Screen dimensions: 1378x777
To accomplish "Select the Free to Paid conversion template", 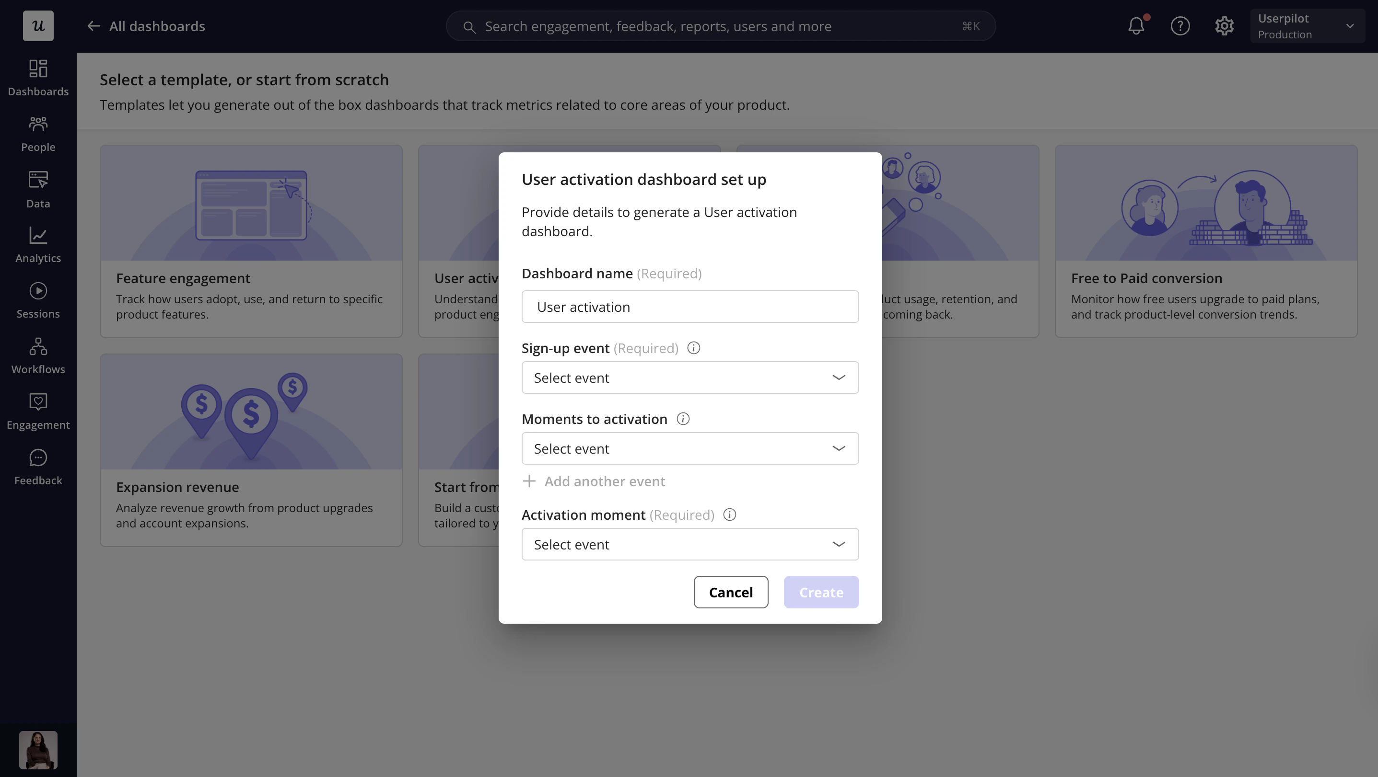I will point(1206,241).
